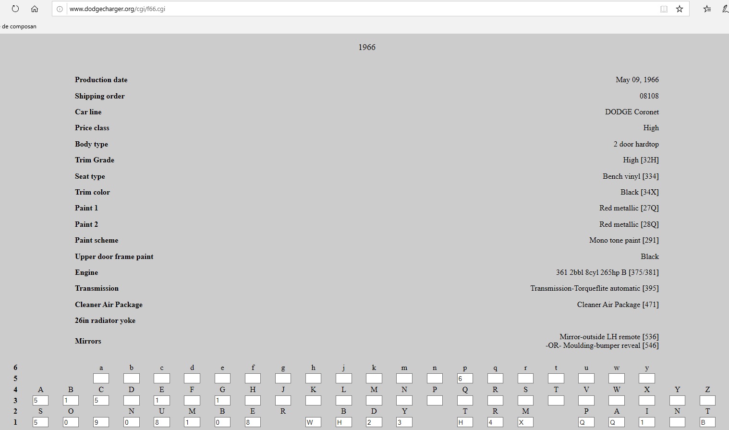This screenshot has height=430, width=729.
Task: Click the dodgecharger.org URL address bar
Action: 336,9
